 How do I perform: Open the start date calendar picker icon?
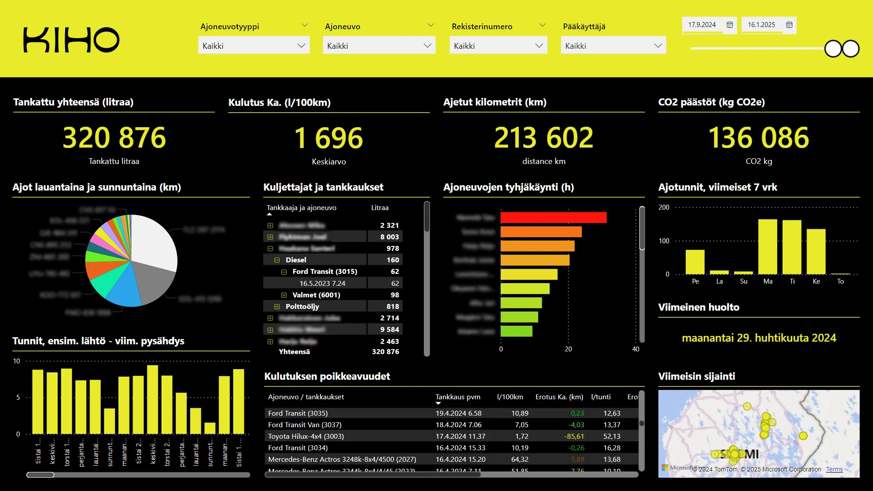[x=730, y=25]
